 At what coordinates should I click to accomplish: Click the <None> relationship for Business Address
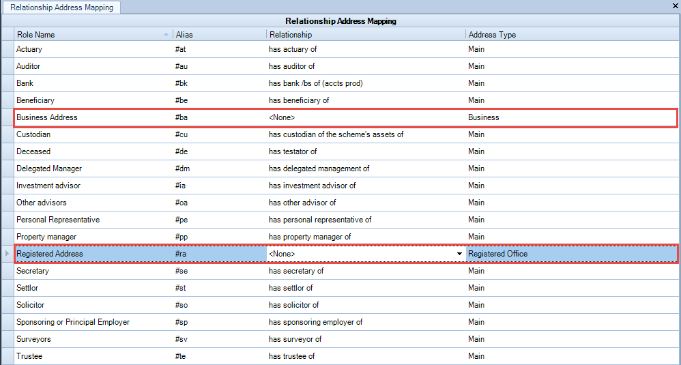[x=366, y=117]
